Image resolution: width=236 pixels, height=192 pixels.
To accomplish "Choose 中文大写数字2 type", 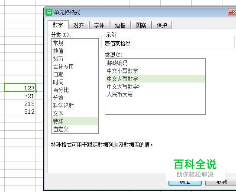I will coord(155,86).
